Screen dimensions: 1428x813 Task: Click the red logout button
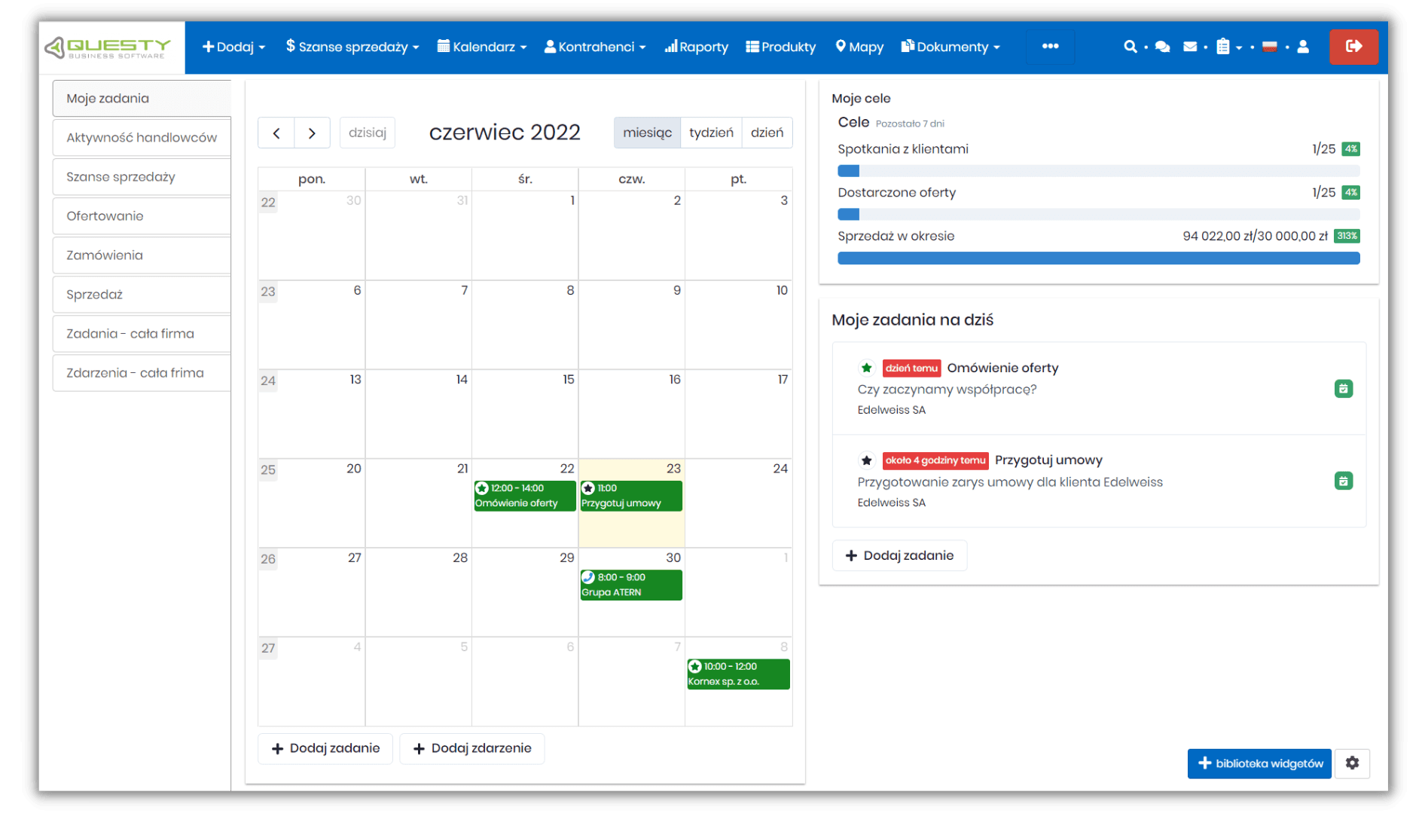(x=1353, y=47)
